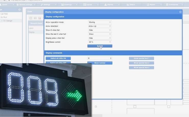189x117 pixels.
Task: Collapse the left sidebar panel
Action: pyautogui.click(x=20, y=10)
